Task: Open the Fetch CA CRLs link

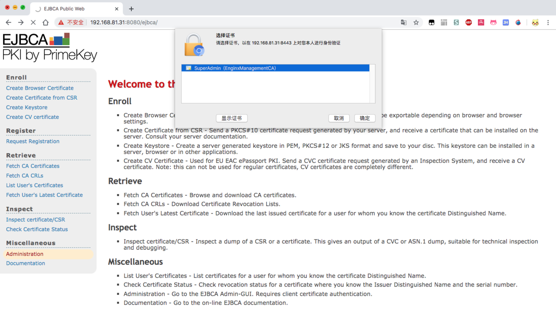Action: click(x=25, y=176)
